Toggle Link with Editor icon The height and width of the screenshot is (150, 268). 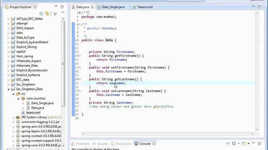coord(47,13)
